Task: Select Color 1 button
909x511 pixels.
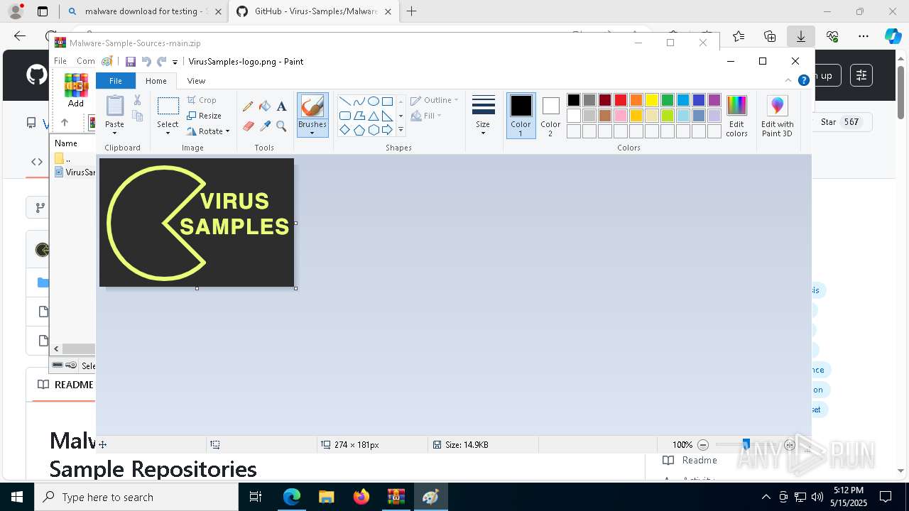Action: pyautogui.click(x=521, y=116)
